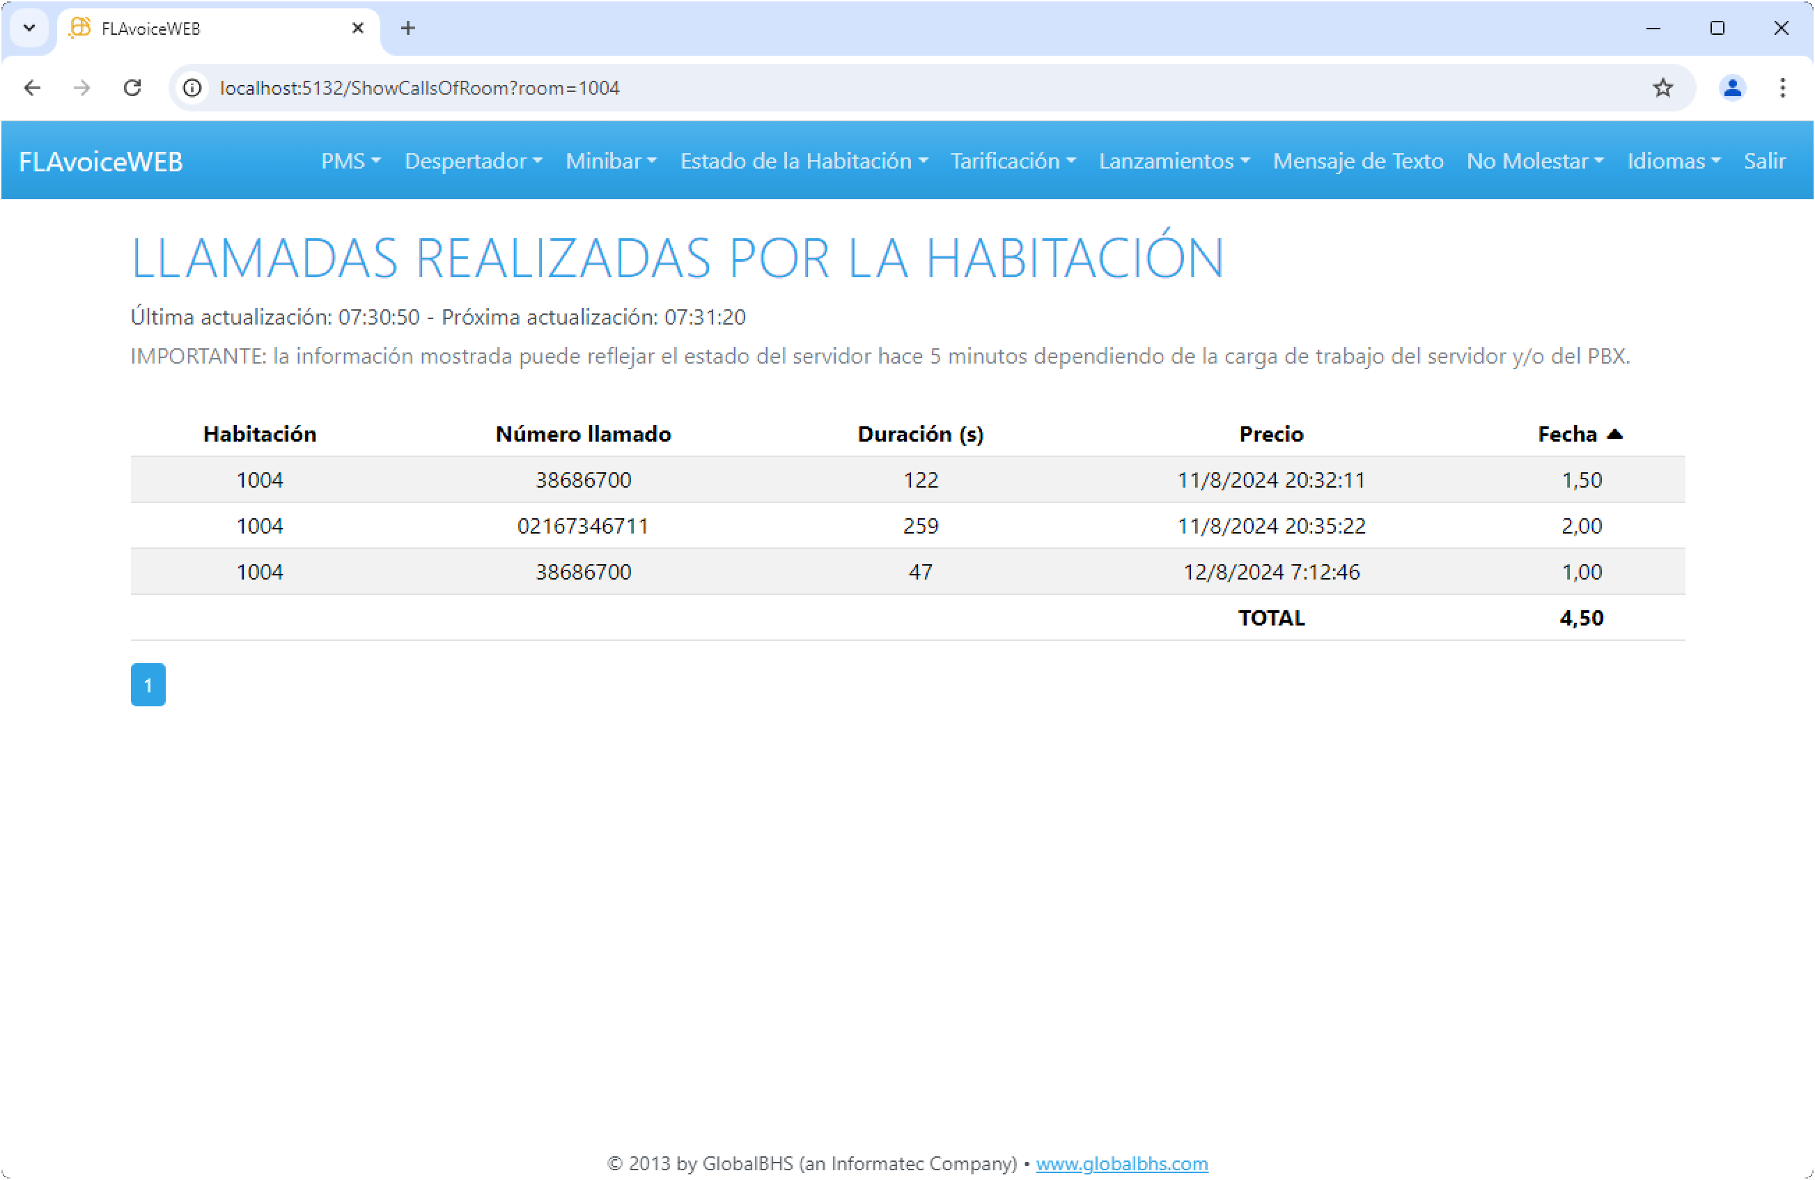The height and width of the screenshot is (1180, 1815).
Task: Open the Chrome three-dot menu
Action: coord(1782,88)
